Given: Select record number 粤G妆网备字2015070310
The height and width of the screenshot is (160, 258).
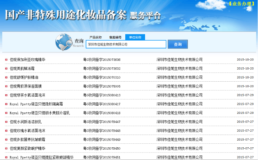Looking at the screenshot, I should click(102, 77).
